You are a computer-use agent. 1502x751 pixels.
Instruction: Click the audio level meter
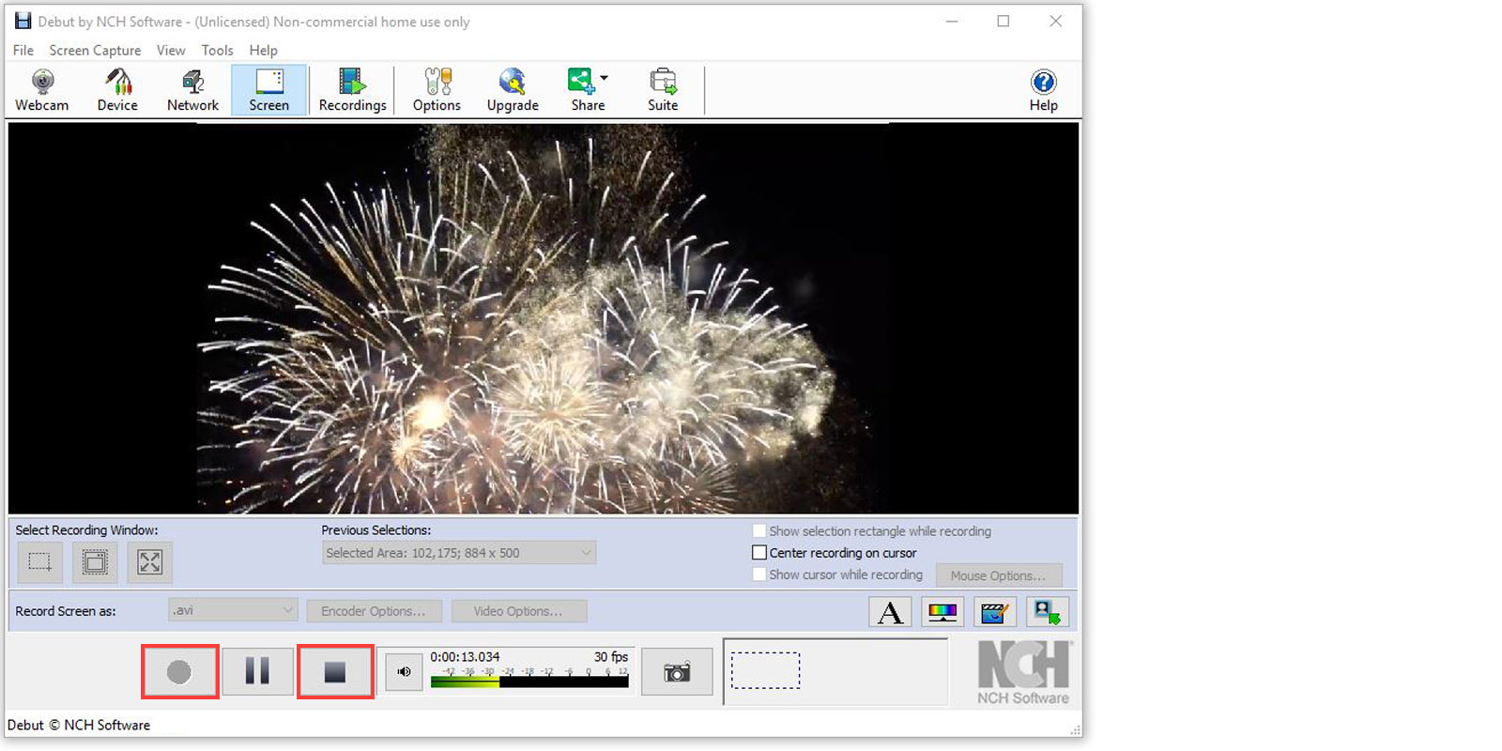[x=529, y=682]
